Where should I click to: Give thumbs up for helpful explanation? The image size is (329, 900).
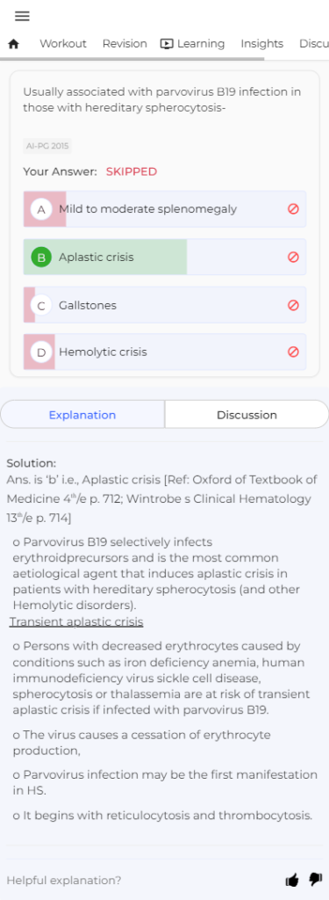292,880
